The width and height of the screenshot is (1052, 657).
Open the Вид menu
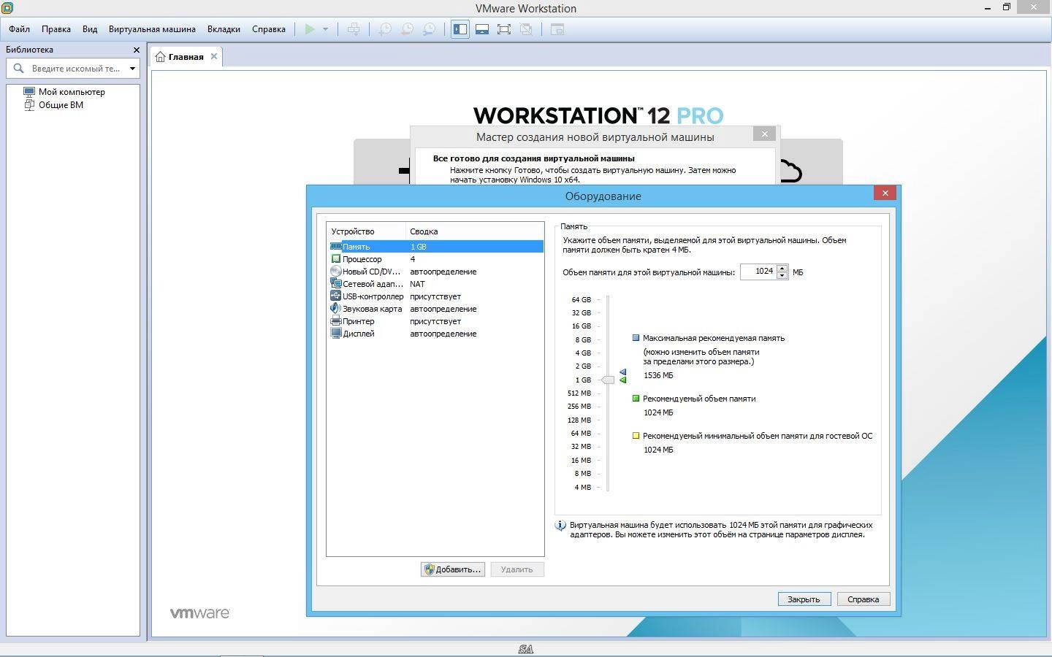point(90,29)
